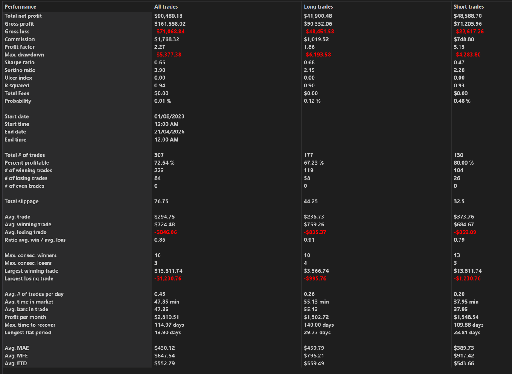Click the Long trades column header

point(318,7)
